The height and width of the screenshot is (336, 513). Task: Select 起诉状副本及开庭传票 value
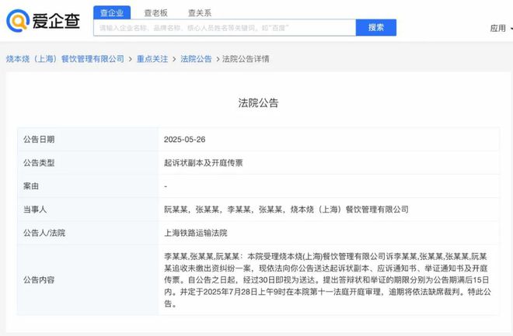(x=203, y=163)
